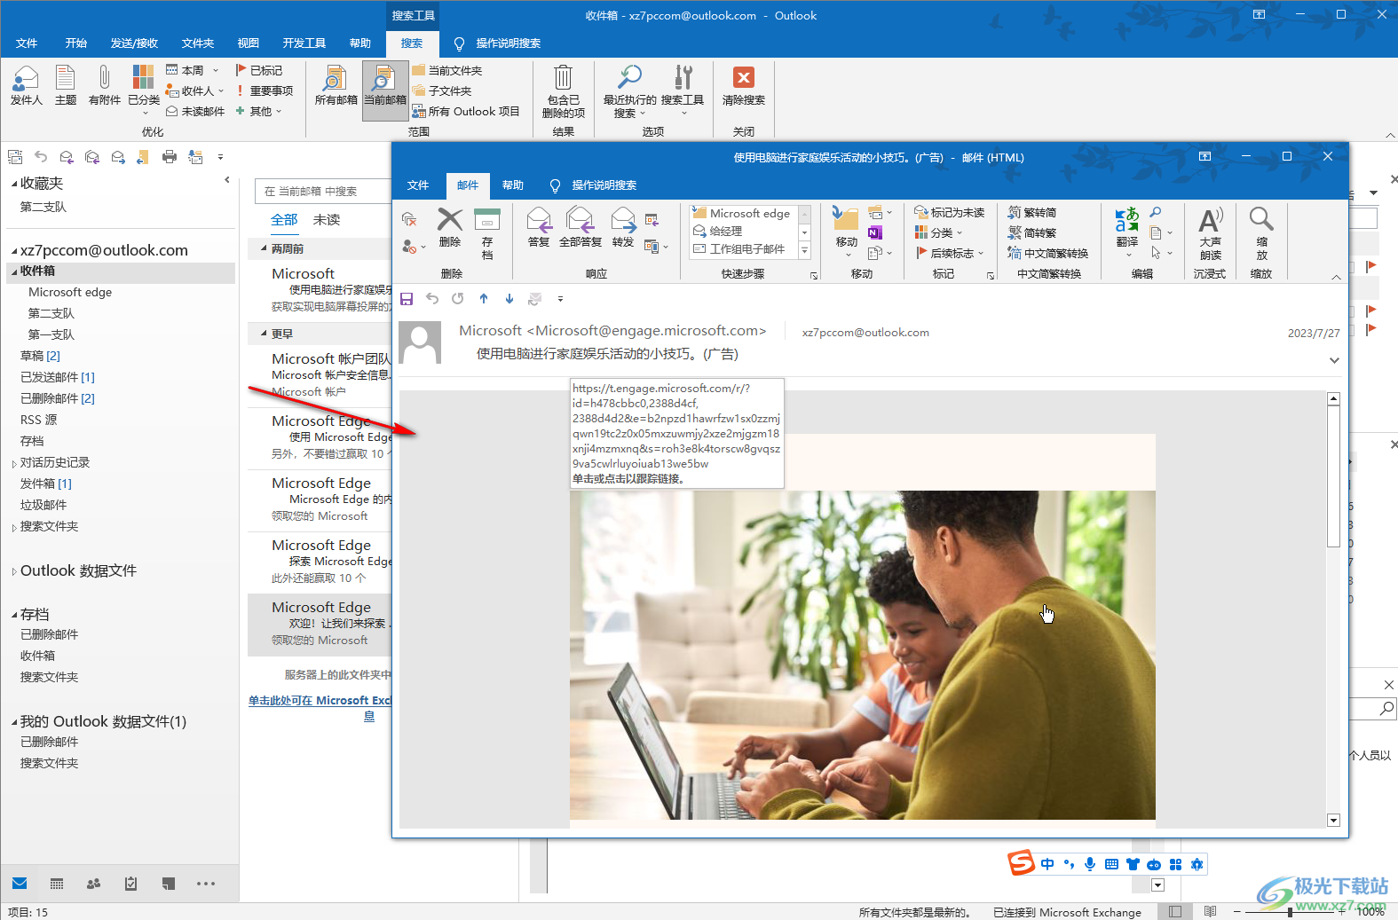The image size is (1398, 920).
Task: Click 繁转简 conversion button
Action: pos(1032,213)
